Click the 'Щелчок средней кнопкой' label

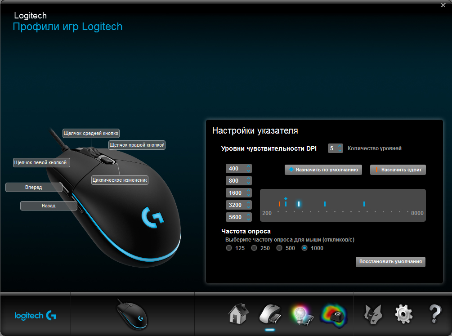click(x=91, y=133)
